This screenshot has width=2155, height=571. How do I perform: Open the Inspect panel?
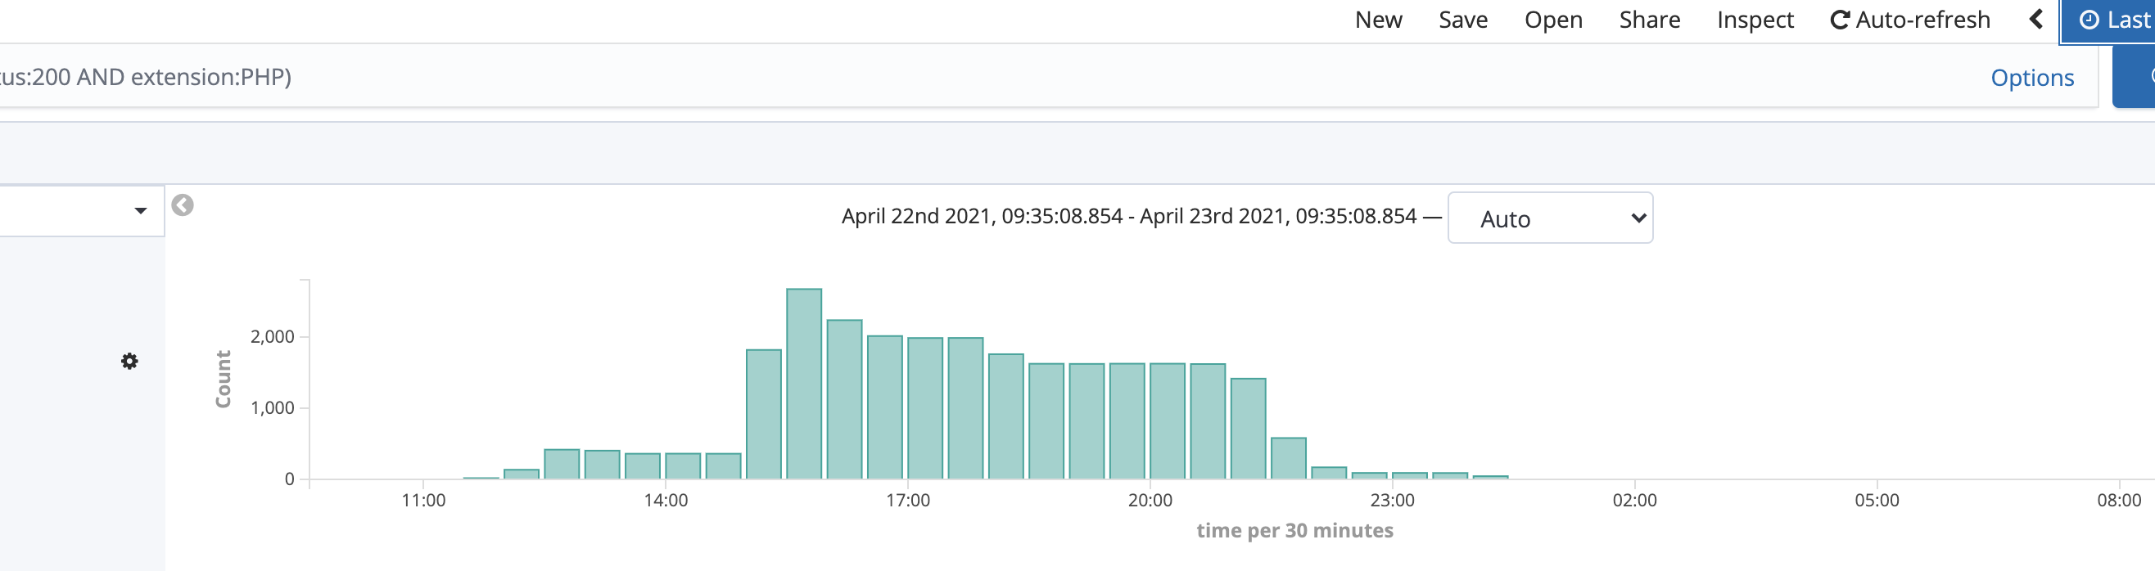tap(1755, 20)
